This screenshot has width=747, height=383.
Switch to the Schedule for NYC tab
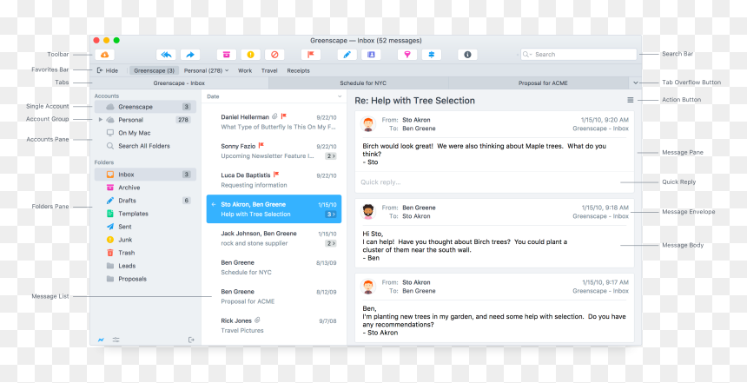click(x=359, y=83)
